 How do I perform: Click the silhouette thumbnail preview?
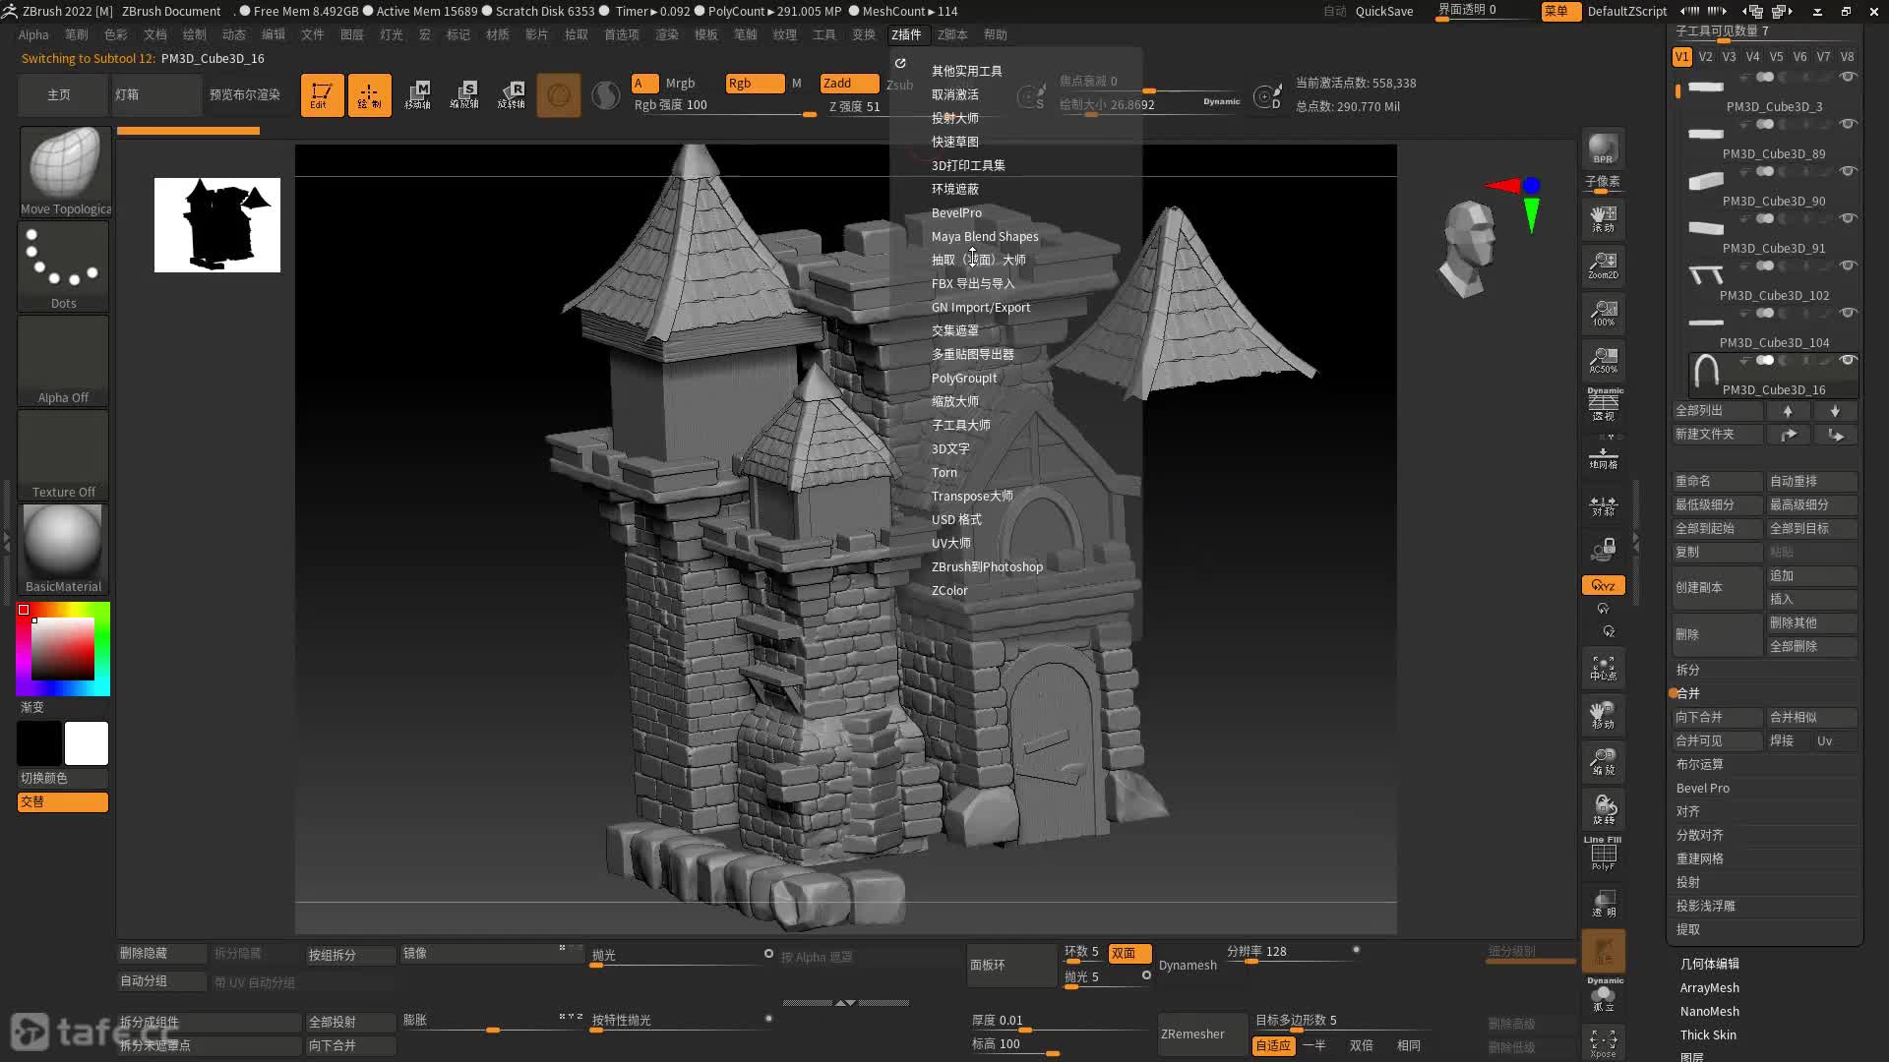217,225
